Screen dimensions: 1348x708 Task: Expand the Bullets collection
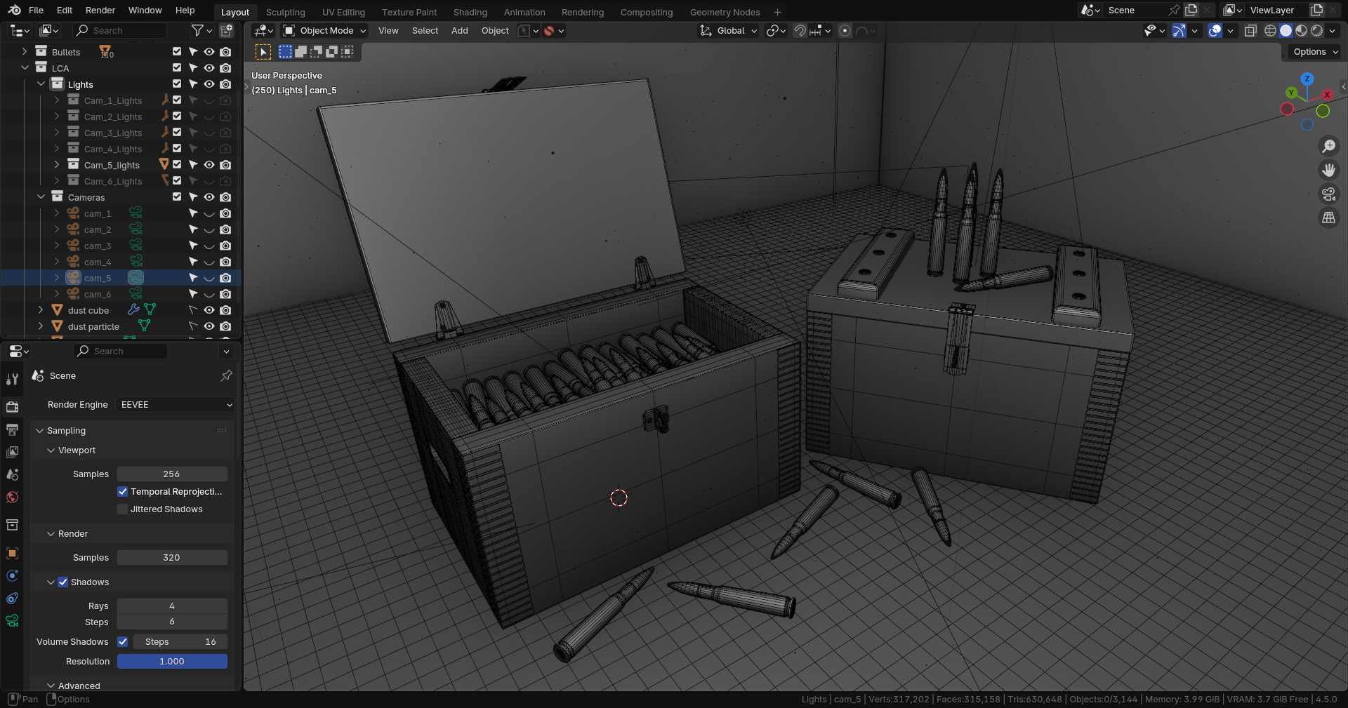coord(25,52)
